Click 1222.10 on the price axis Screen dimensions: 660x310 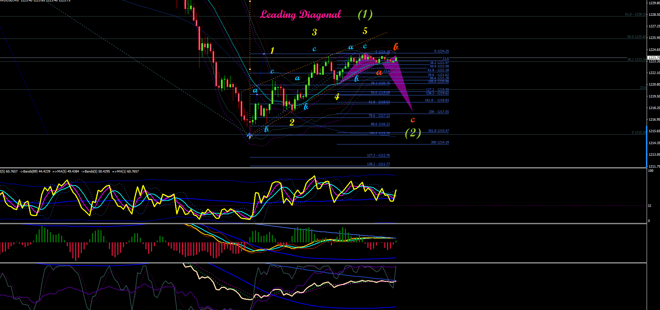point(654,73)
